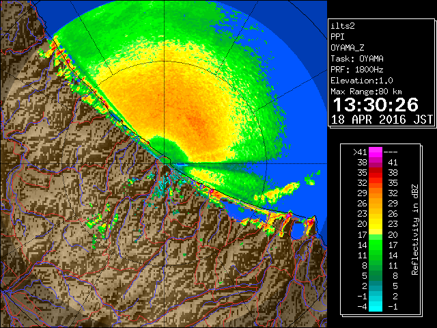Click the 'OYAMA_Z' product name
The height and width of the screenshot is (328, 437).
(348, 48)
